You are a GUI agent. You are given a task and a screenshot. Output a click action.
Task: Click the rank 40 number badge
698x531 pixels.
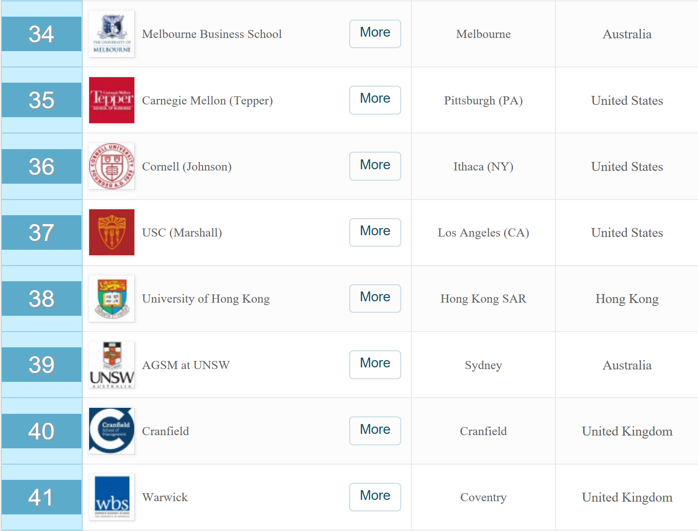[x=41, y=431]
